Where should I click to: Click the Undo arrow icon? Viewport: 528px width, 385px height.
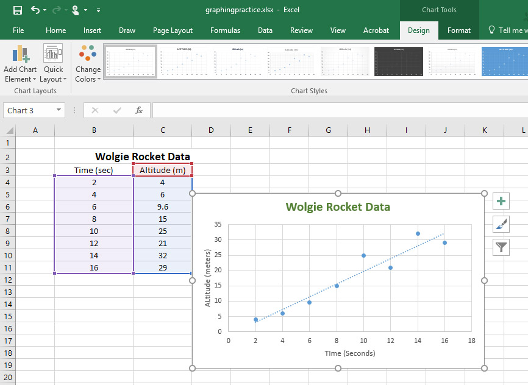click(x=35, y=10)
